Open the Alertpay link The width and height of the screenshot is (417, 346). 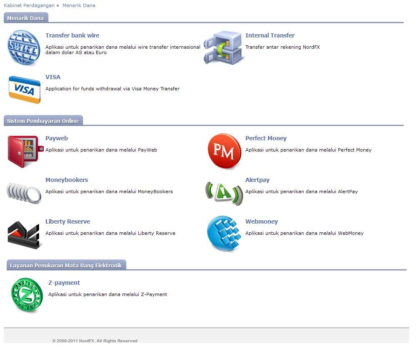pyautogui.click(x=257, y=180)
